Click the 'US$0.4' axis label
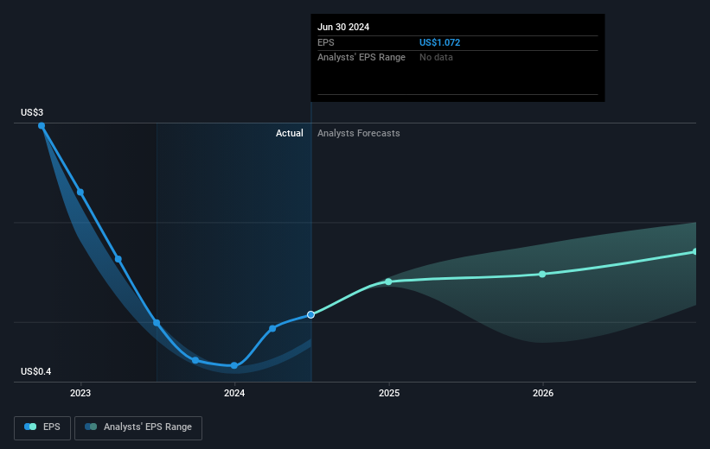This screenshot has height=449, width=710. pos(35,371)
